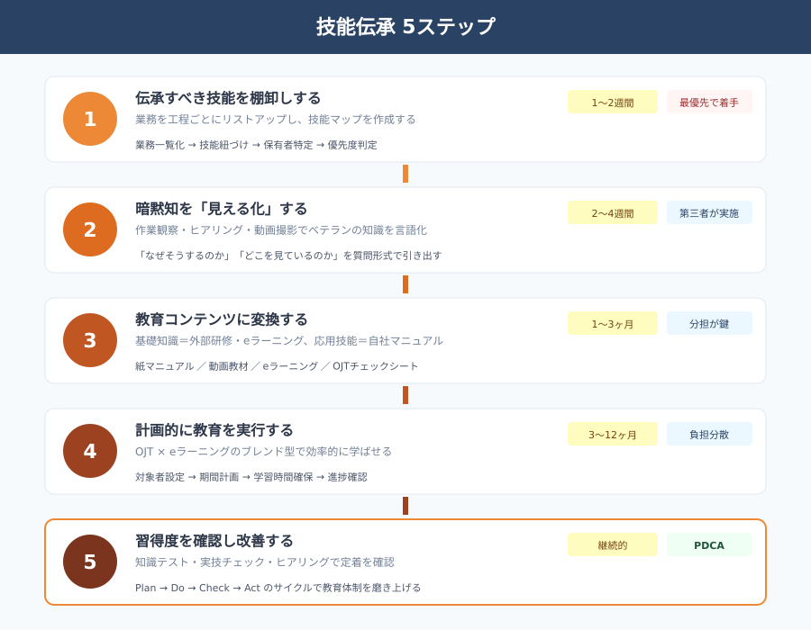The width and height of the screenshot is (811, 630).
Task: Open the 暗黙知を「見える化」する heading
Action: (221, 209)
